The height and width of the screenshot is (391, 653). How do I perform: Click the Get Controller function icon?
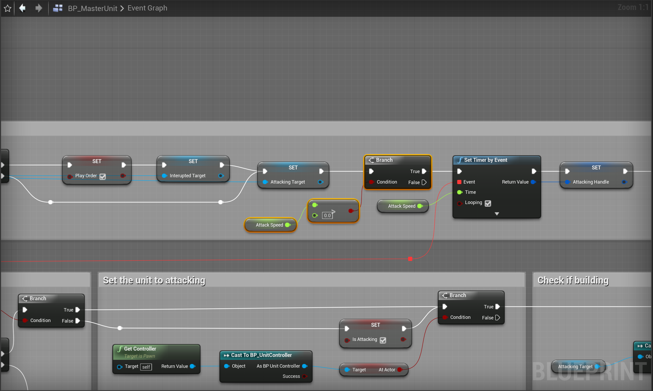click(120, 349)
